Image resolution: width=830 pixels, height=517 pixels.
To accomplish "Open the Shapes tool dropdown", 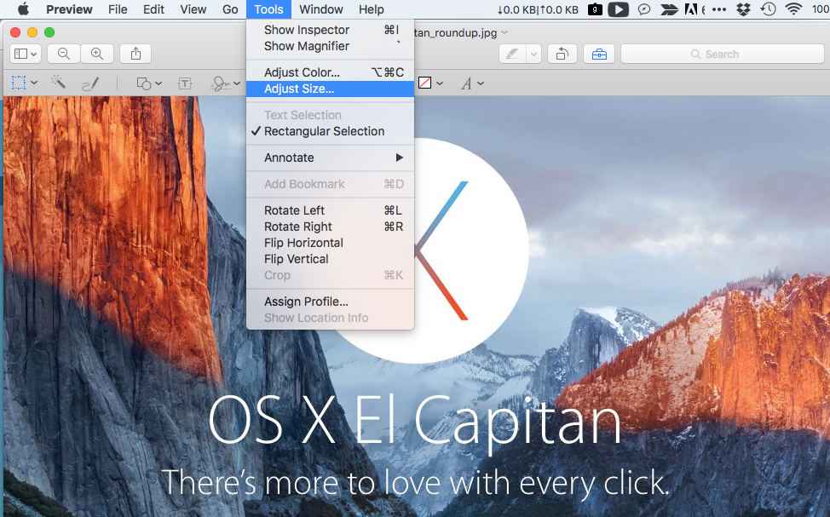I will point(149,83).
